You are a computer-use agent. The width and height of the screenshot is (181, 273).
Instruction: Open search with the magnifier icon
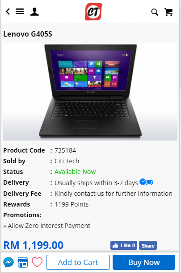(155, 12)
